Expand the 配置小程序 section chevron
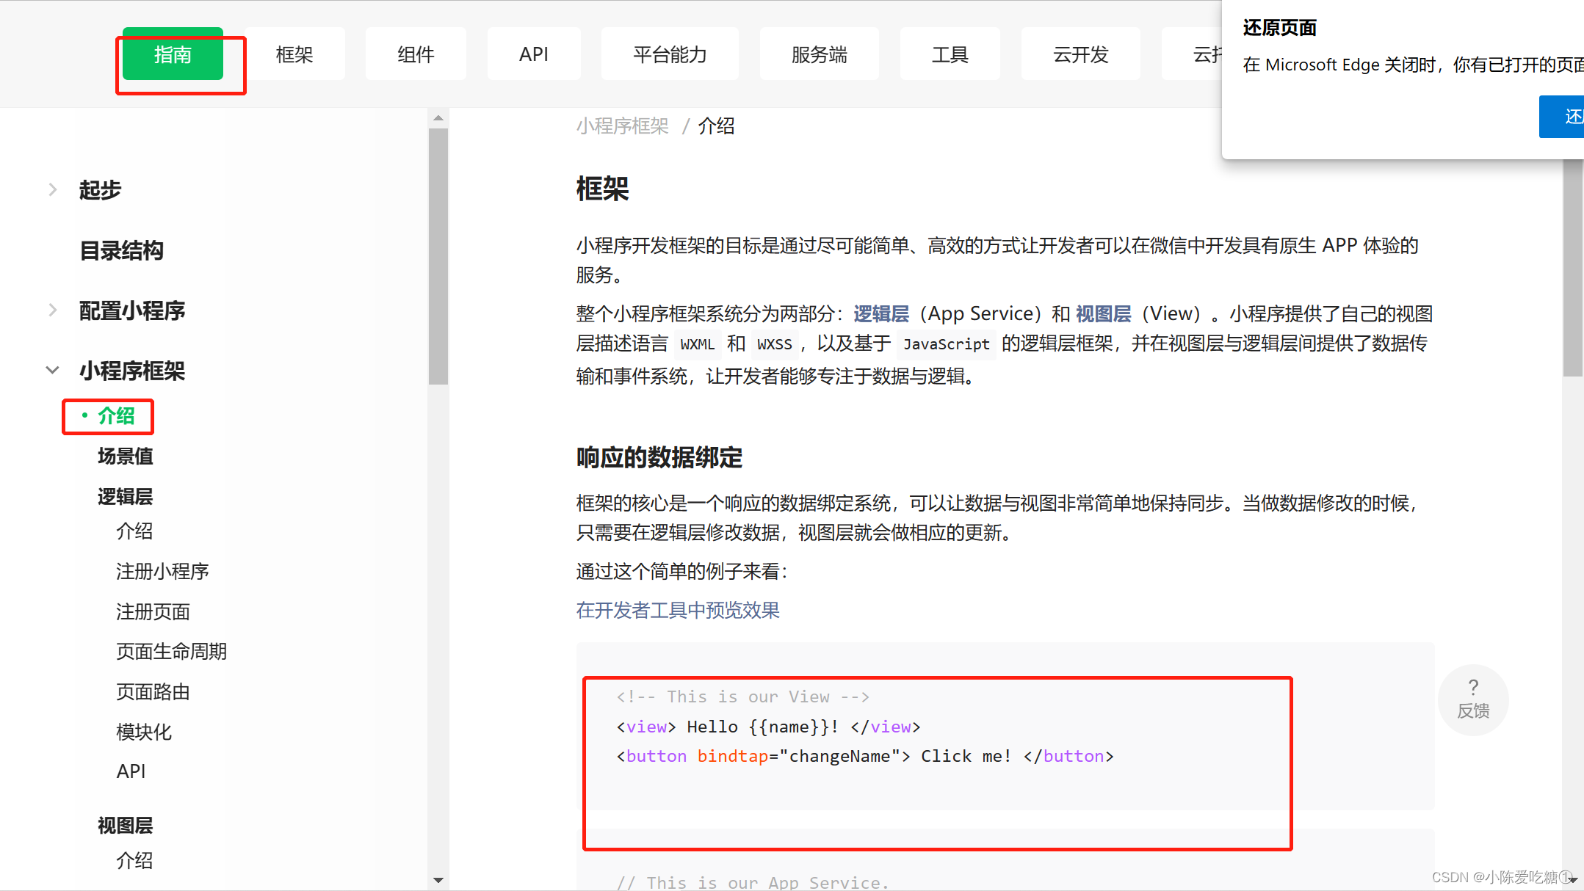 pos(53,310)
